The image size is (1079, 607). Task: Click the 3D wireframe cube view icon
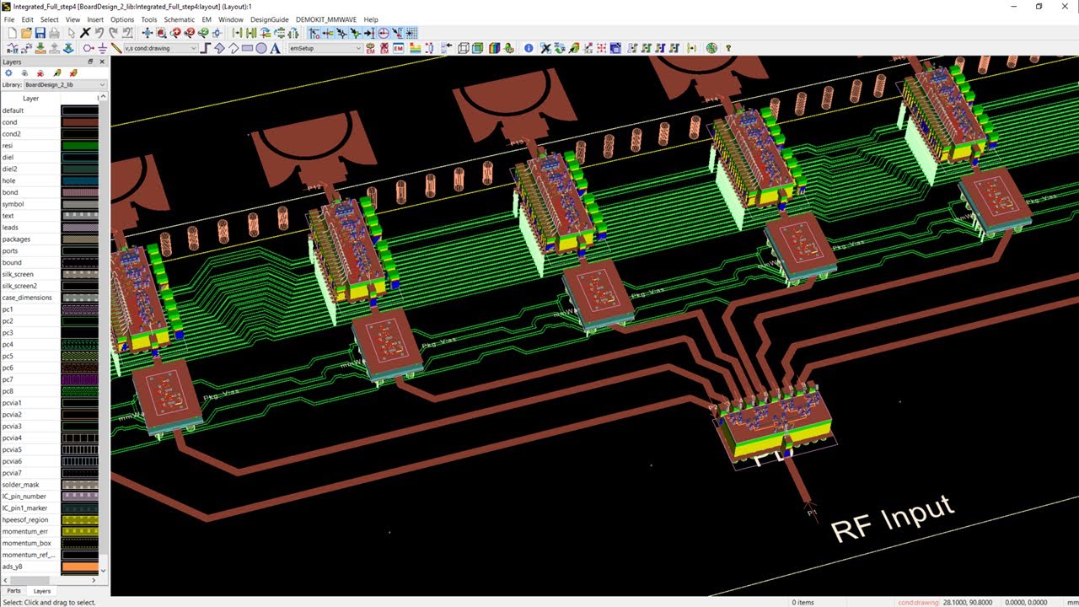[x=464, y=48]
